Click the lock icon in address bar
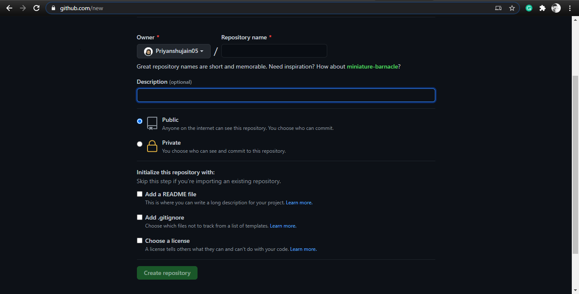579x294 pixels. click(x=53, y=8)
